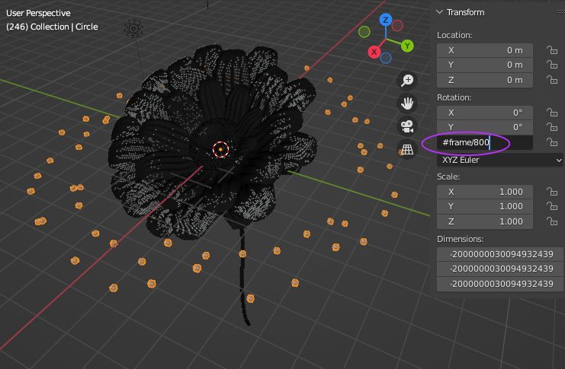Lock Rotation X with padlock icon
Viewport: 565px width, 369px height.
(x=552, y=113)
